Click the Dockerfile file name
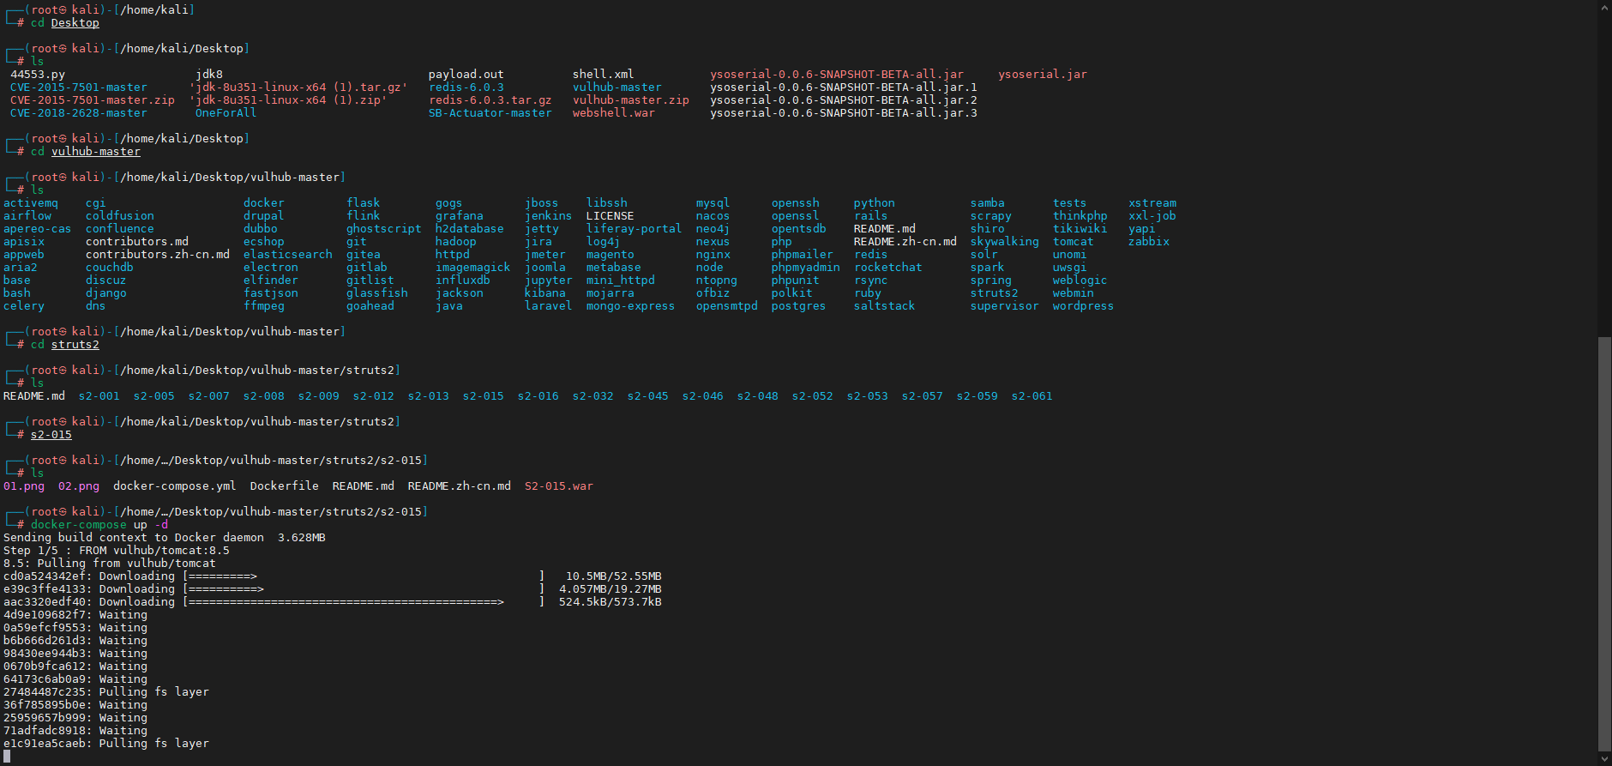The height and width of the screenshot is (766, 1612). [x=285, y=486]
